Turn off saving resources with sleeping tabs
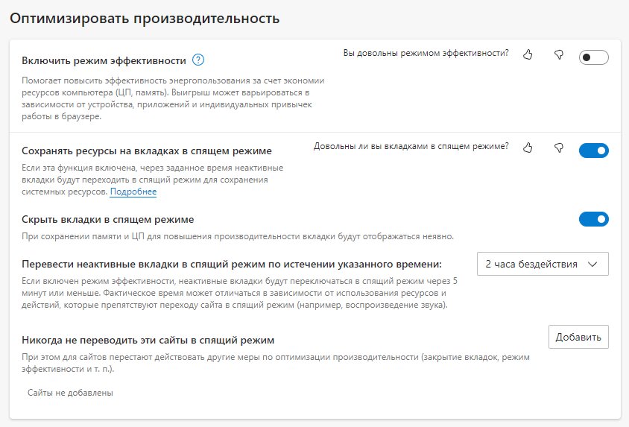 [x=594, y=151]
